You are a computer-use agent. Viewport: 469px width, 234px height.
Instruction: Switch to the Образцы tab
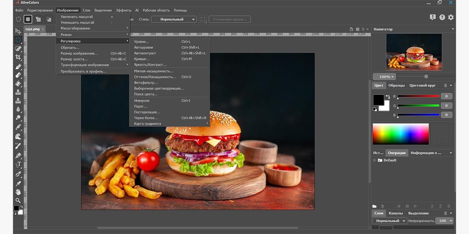396,85
